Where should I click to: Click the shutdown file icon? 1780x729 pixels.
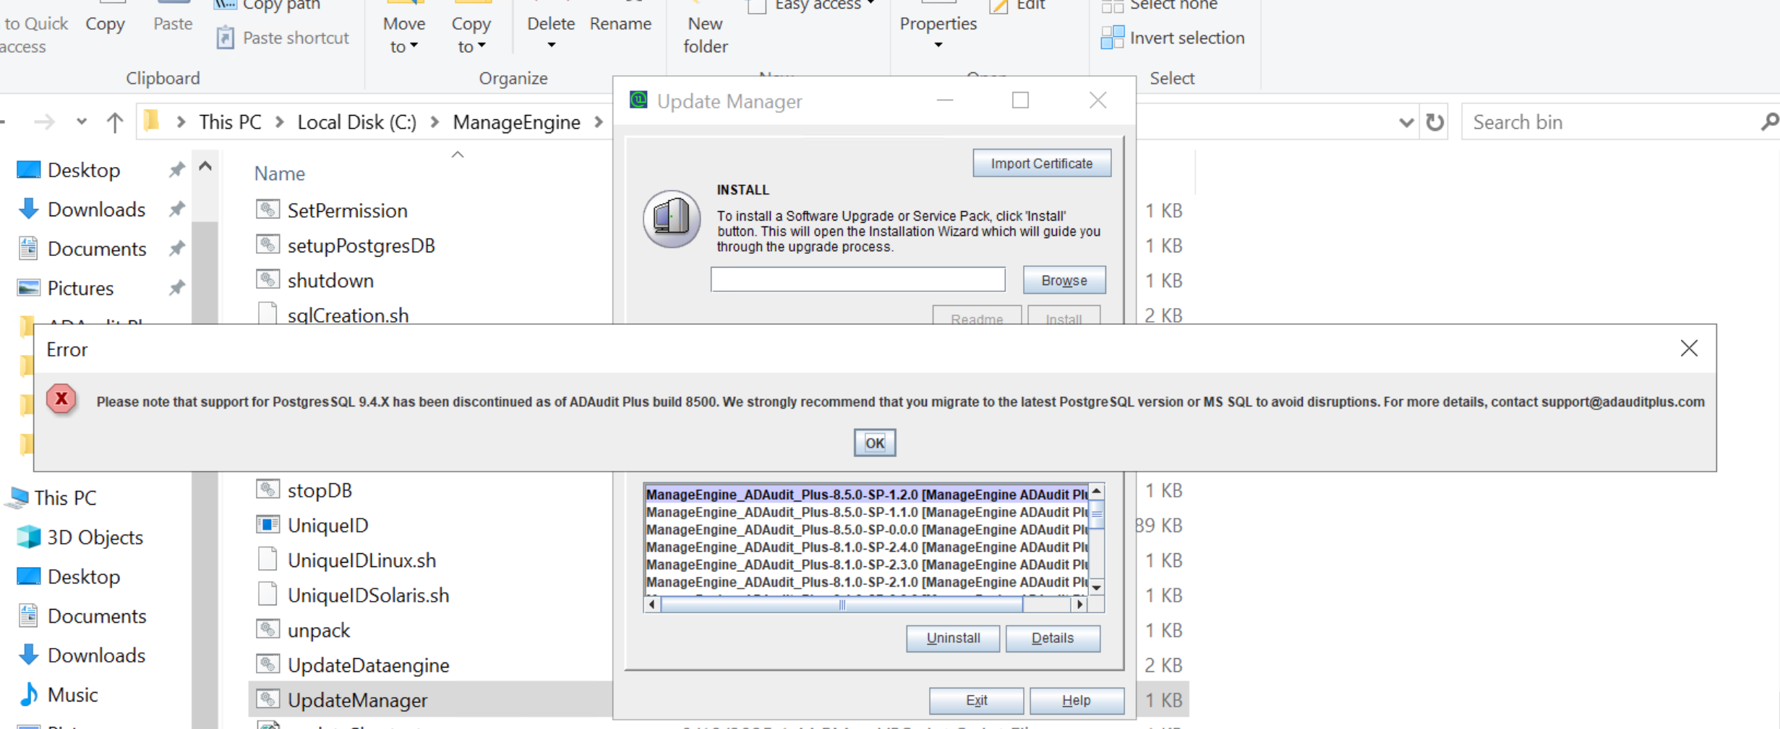coord(268,280)
